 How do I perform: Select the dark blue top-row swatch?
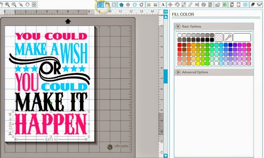tap(230, 45)
